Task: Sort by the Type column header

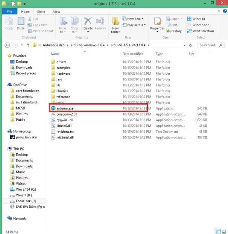Action: point(160,54)
